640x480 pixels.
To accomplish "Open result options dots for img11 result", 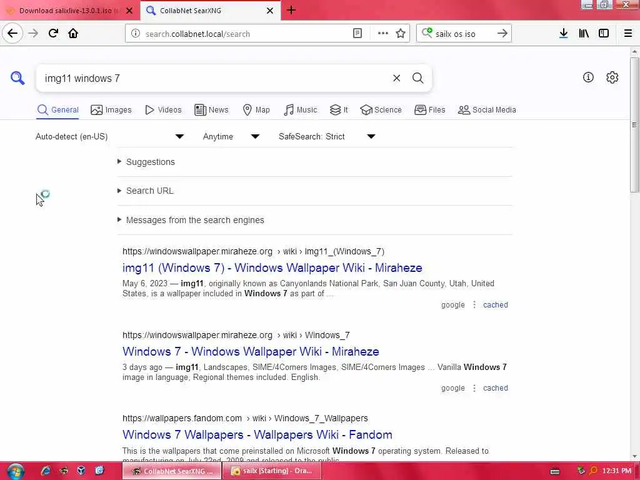I will point(474,305).
